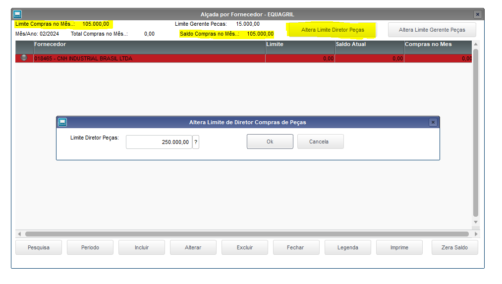Click the Altera Limite dialog system icon

point(62,122)
